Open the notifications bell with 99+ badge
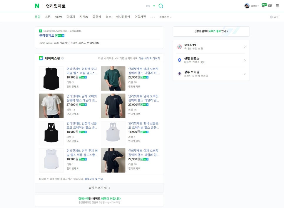This screenshot has height=208, width=284. coord(264,5)
